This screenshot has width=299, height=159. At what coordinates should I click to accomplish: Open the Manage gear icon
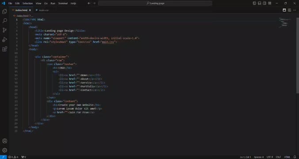(x=4, y=150)
